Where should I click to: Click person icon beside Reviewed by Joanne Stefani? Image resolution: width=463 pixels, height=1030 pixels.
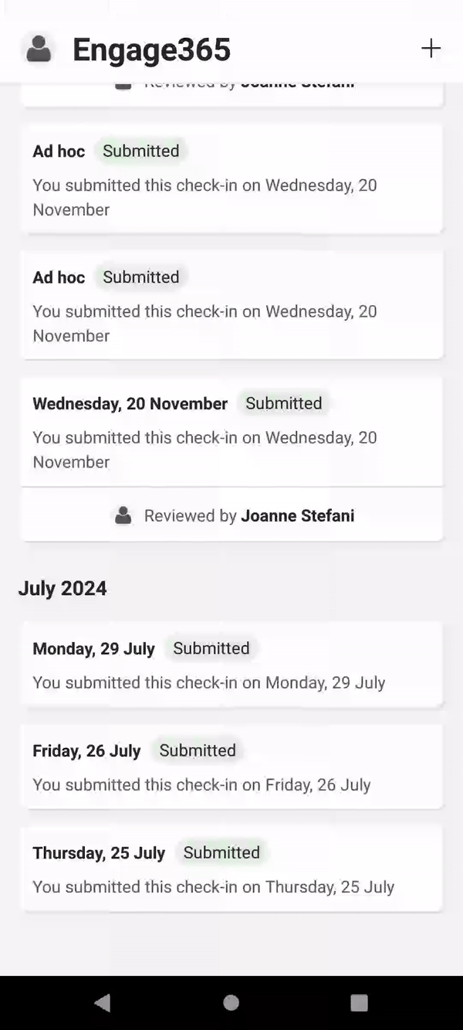pos(123,515)
